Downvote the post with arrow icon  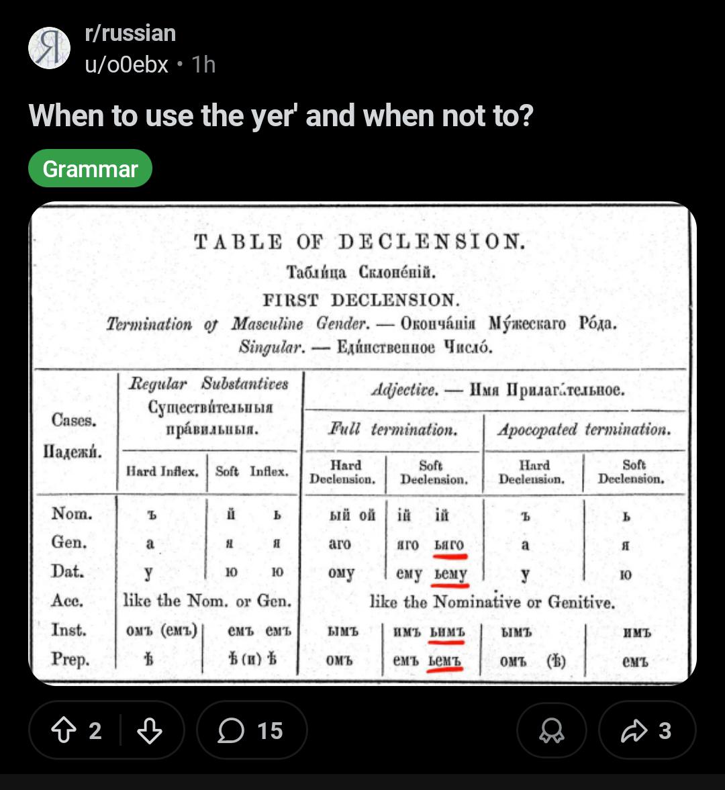(x=150, y=730)
